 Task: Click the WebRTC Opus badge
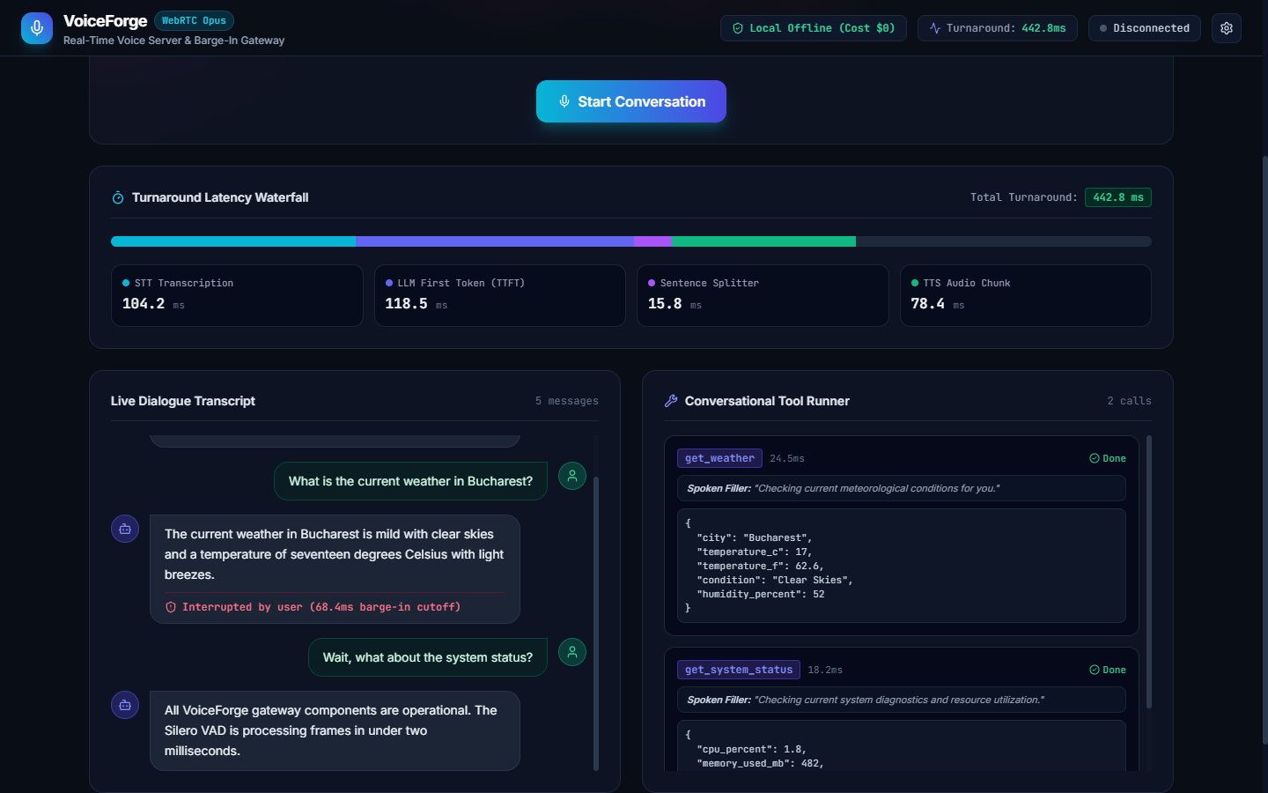point(194,20)
